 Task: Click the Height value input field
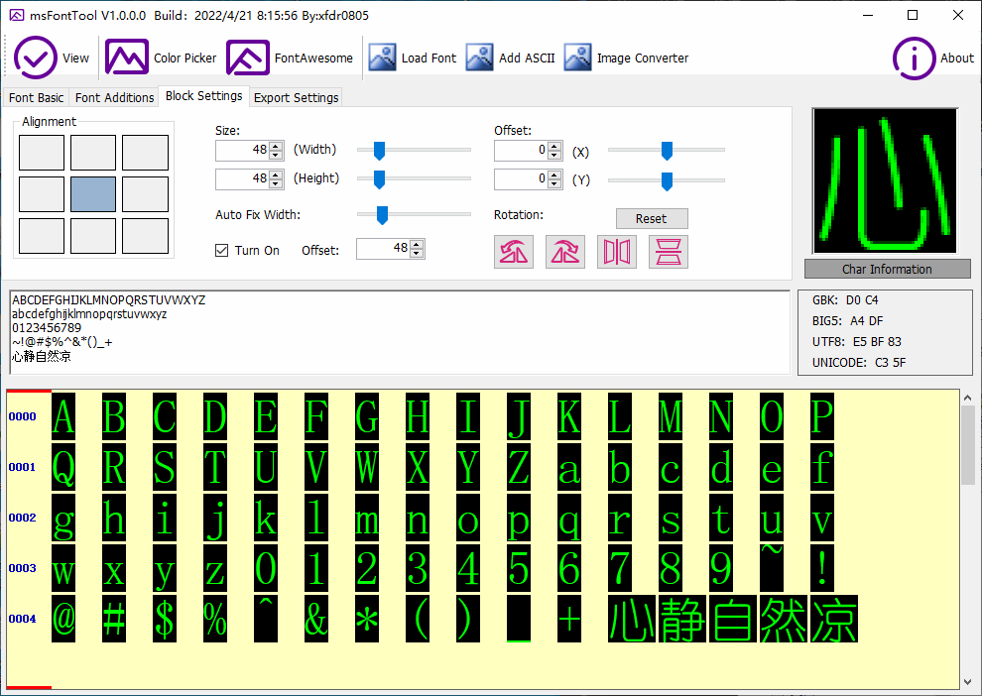coord(242,179)
